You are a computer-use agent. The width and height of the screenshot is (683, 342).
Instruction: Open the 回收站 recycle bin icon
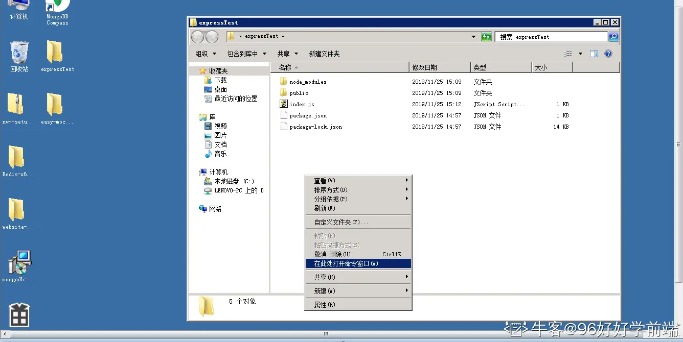pos(19,51)
